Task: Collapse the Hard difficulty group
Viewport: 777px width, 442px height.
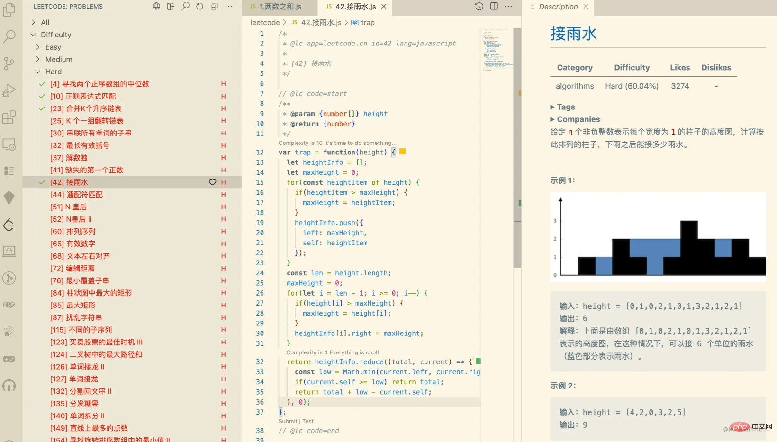Action: (x=38, y=72)
